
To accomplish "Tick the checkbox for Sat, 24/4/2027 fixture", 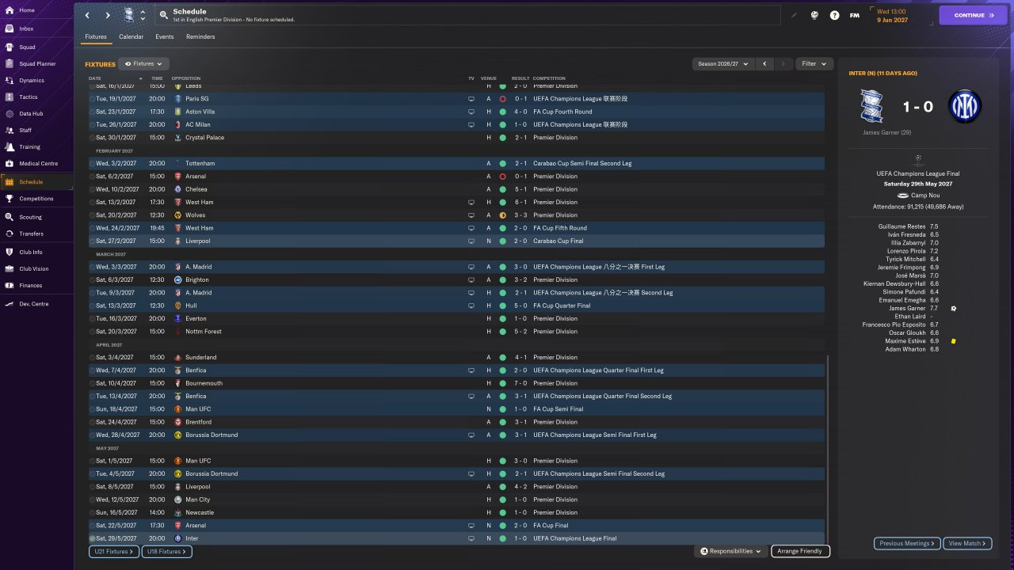I will point(92,422).
